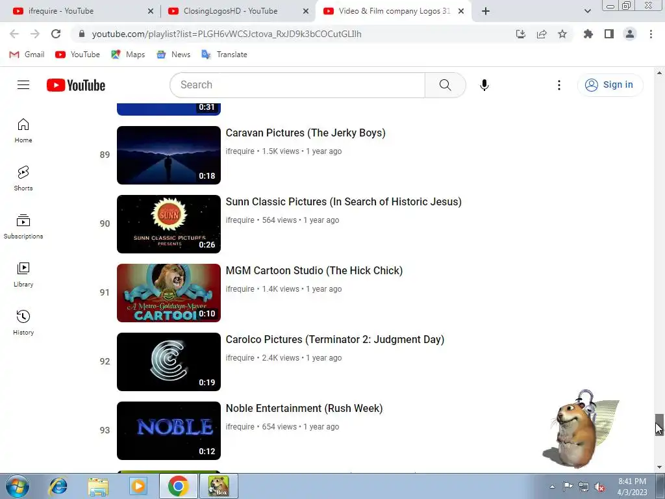
Task: Open Shorts in the sidebar
Action: click(x=23, y=179)
